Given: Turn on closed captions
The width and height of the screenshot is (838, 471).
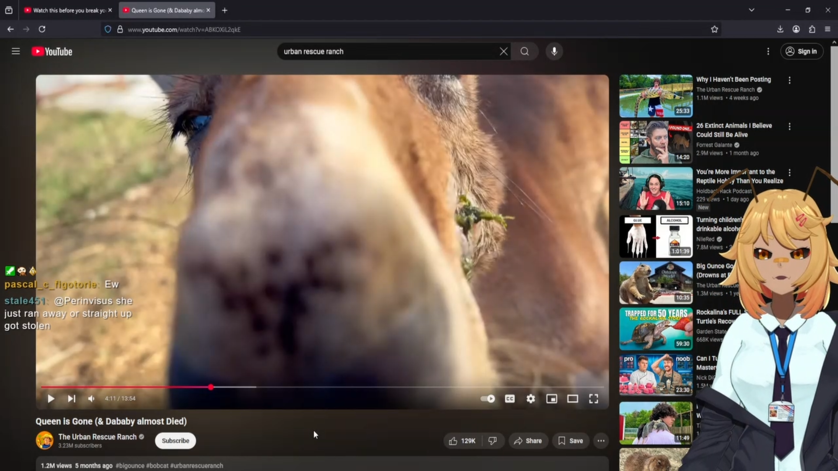Looking at the screenshot, I should coord(510,399).
